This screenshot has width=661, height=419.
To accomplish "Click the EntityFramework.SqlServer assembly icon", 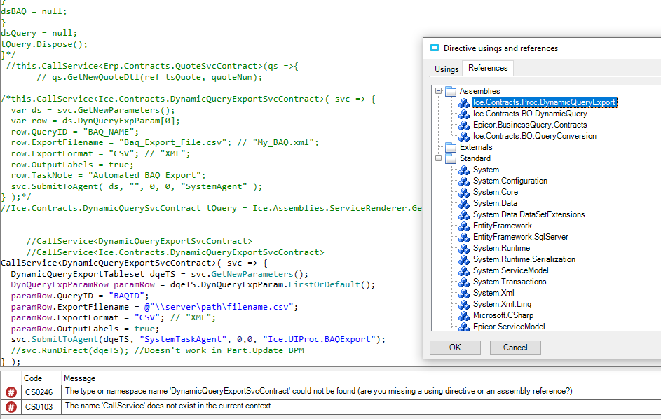I will coord(464,237).
